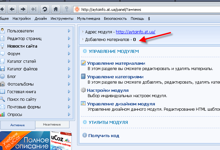The height and width of the screenshot is (150, 220).
Task: Expand the Фотоальбомы module arrow
Action: click(69, 84)
